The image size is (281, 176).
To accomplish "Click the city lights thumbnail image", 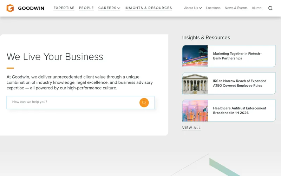I will click(x=195, y=56).
